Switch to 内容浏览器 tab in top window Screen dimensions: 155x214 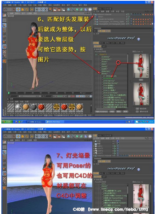(107, 9)
